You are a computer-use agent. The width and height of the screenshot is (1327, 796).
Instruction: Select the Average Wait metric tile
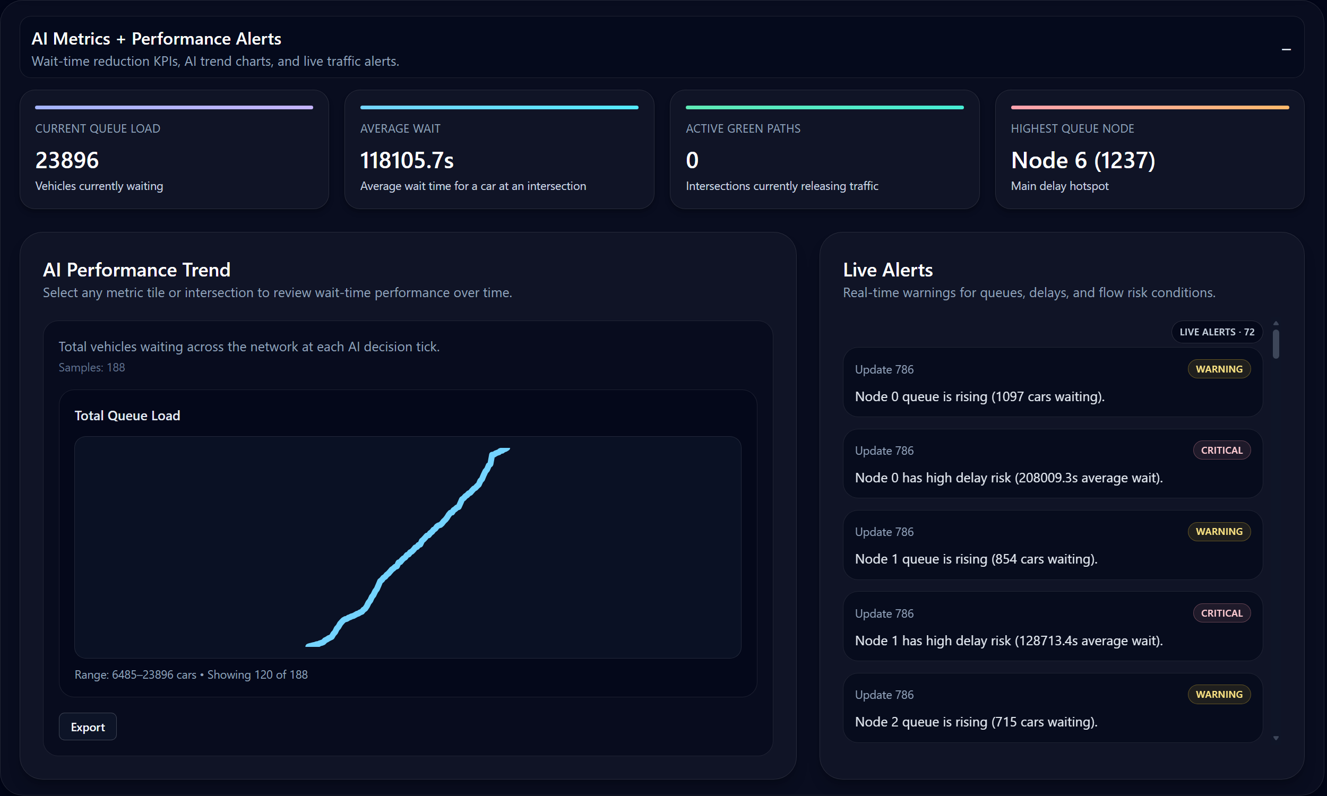499,150
